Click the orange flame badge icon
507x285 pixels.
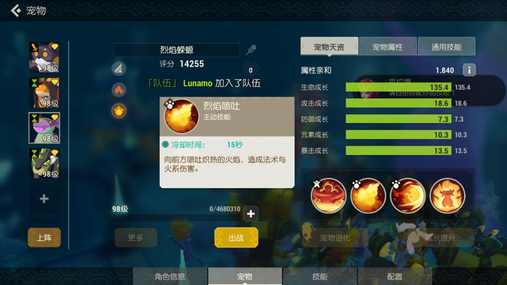[119, 111]
